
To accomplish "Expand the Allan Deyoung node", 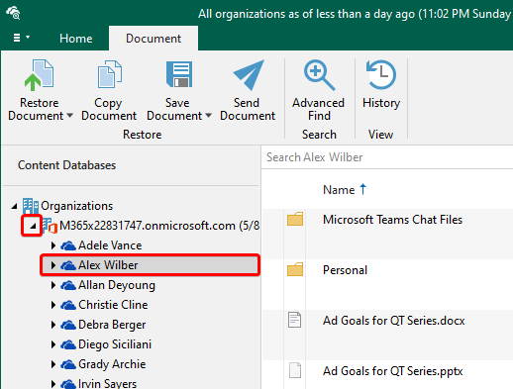I will coord(52,285).
